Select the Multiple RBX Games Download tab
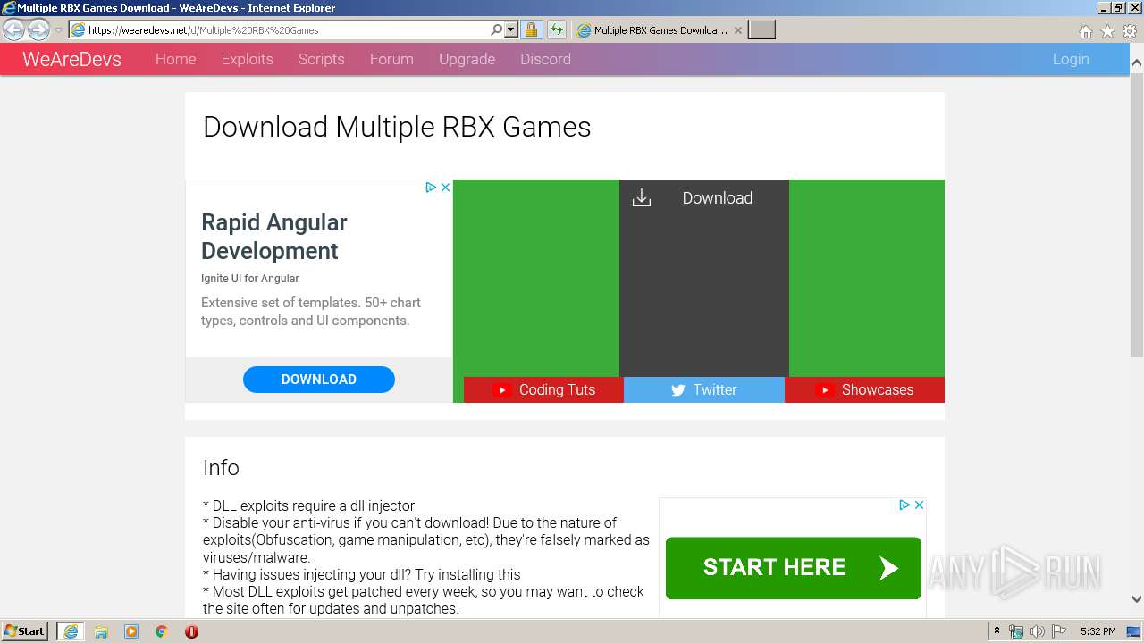The width and height of the screenshot is (1144, 643). click(660, 30)
